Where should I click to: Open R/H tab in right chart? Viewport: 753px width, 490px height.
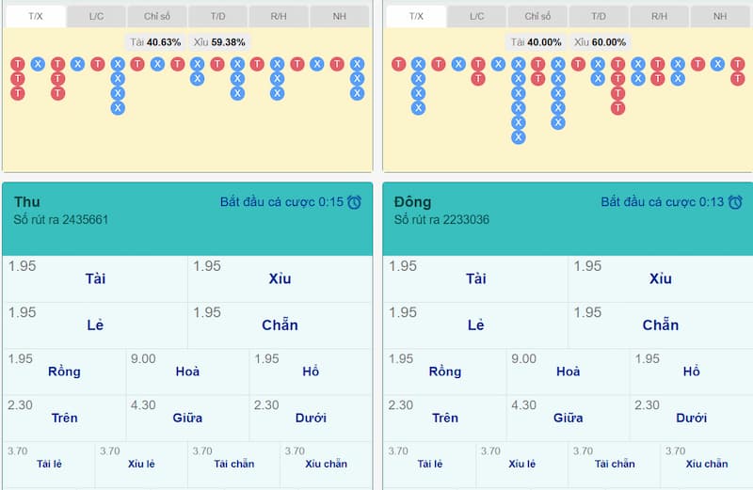pyautogui.click(x=660, y=16)
